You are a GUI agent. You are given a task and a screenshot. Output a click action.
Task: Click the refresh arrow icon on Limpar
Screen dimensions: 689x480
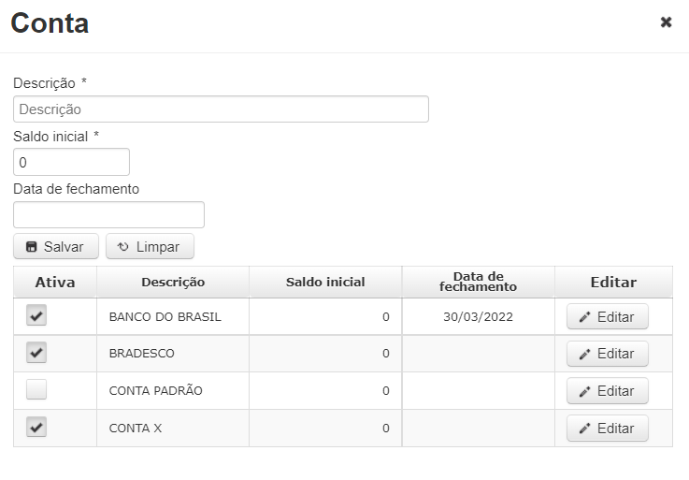point(123,247)
